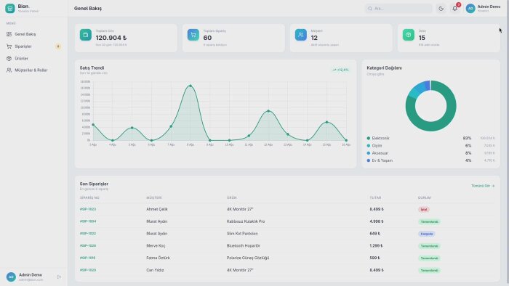Click the 60 total orders value
Screen dimensions: 509x286
(x=207, y=38)
